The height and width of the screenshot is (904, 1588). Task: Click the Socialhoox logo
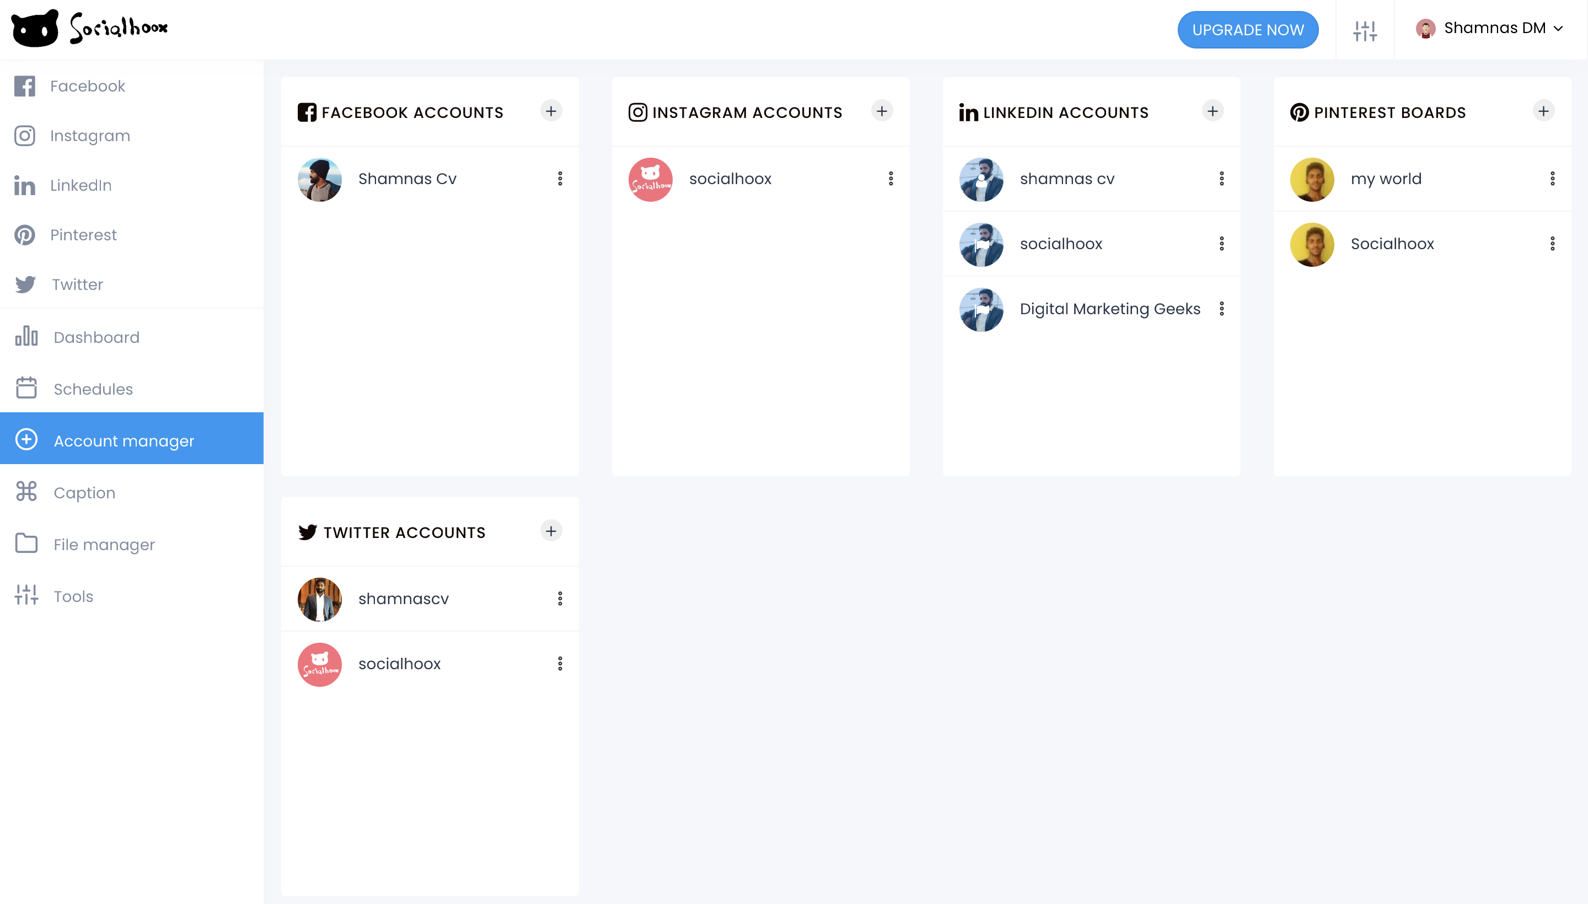coord(90,28)
